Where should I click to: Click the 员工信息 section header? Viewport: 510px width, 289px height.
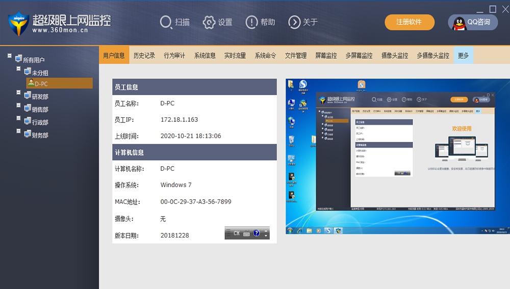click(194, 87)
